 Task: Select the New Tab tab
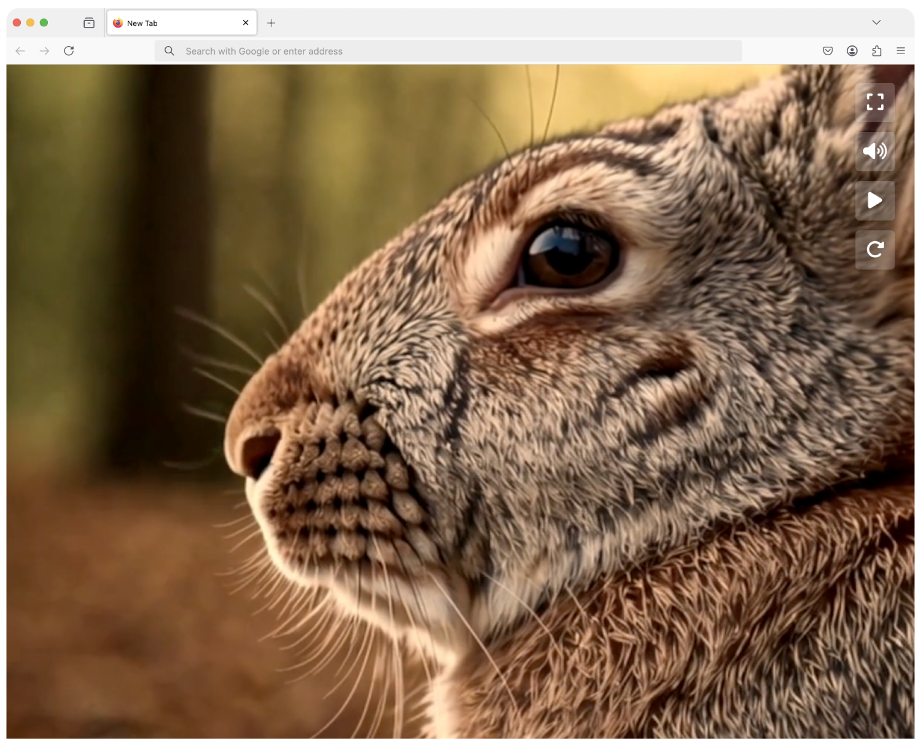click(x=182, y=23)
